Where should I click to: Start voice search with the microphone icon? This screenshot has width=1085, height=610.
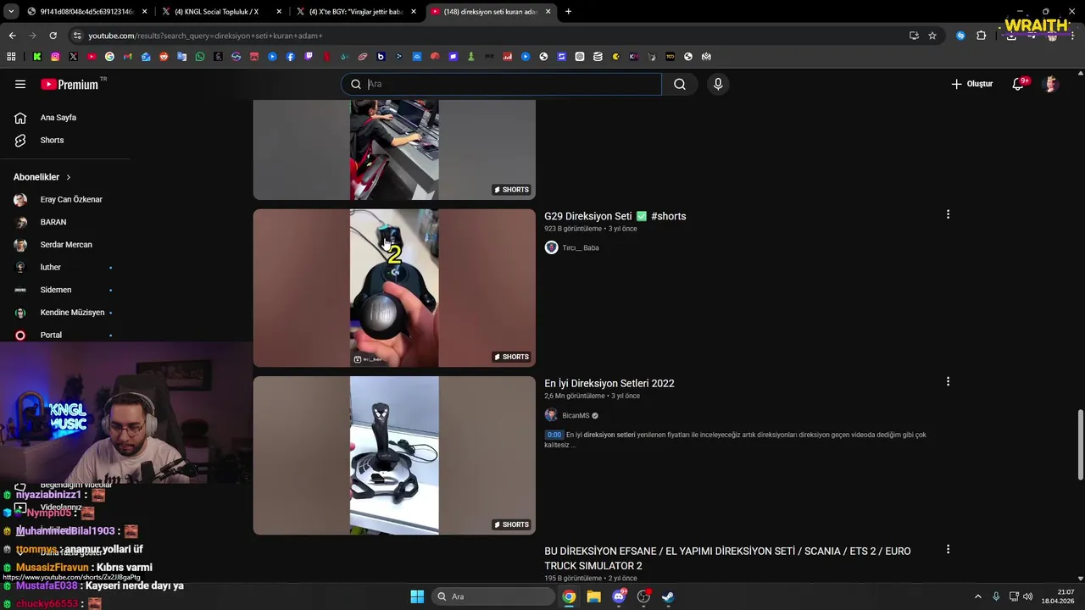(x=718, y=84)
